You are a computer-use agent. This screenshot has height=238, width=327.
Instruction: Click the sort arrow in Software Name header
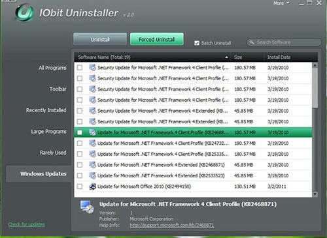(226, 57)
